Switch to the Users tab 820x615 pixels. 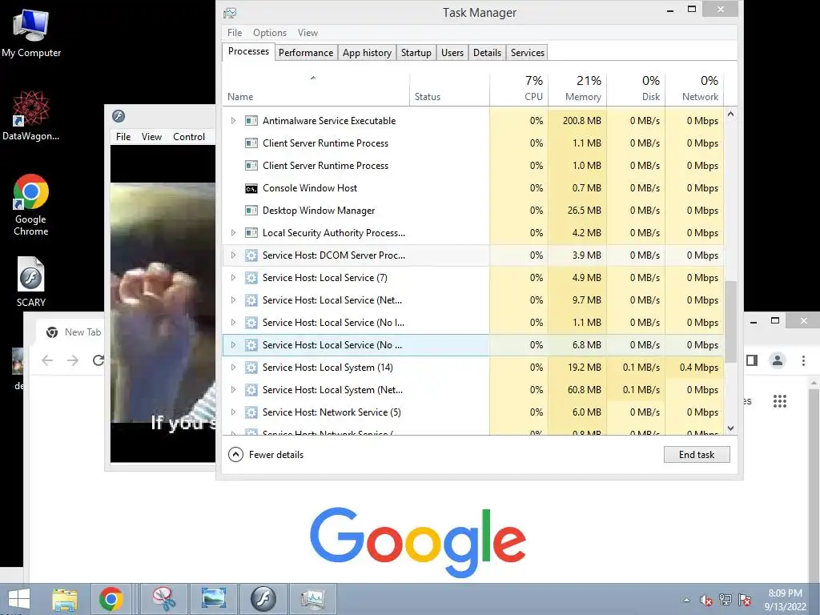[452, 53]
